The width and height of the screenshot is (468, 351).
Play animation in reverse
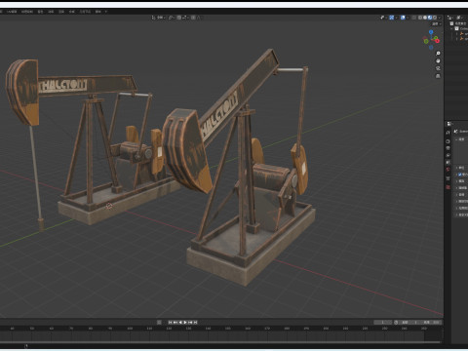(x=180, y=322)
